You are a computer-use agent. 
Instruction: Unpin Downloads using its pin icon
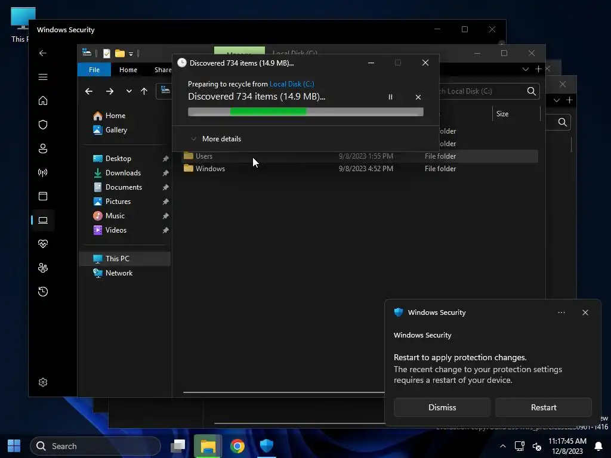[166, 173]
